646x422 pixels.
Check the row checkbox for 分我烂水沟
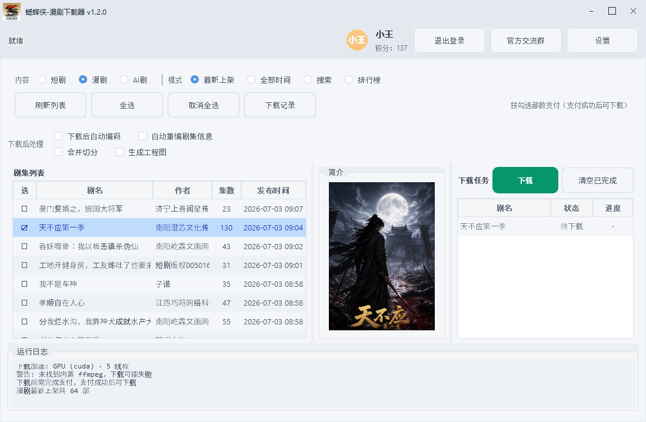24,321
